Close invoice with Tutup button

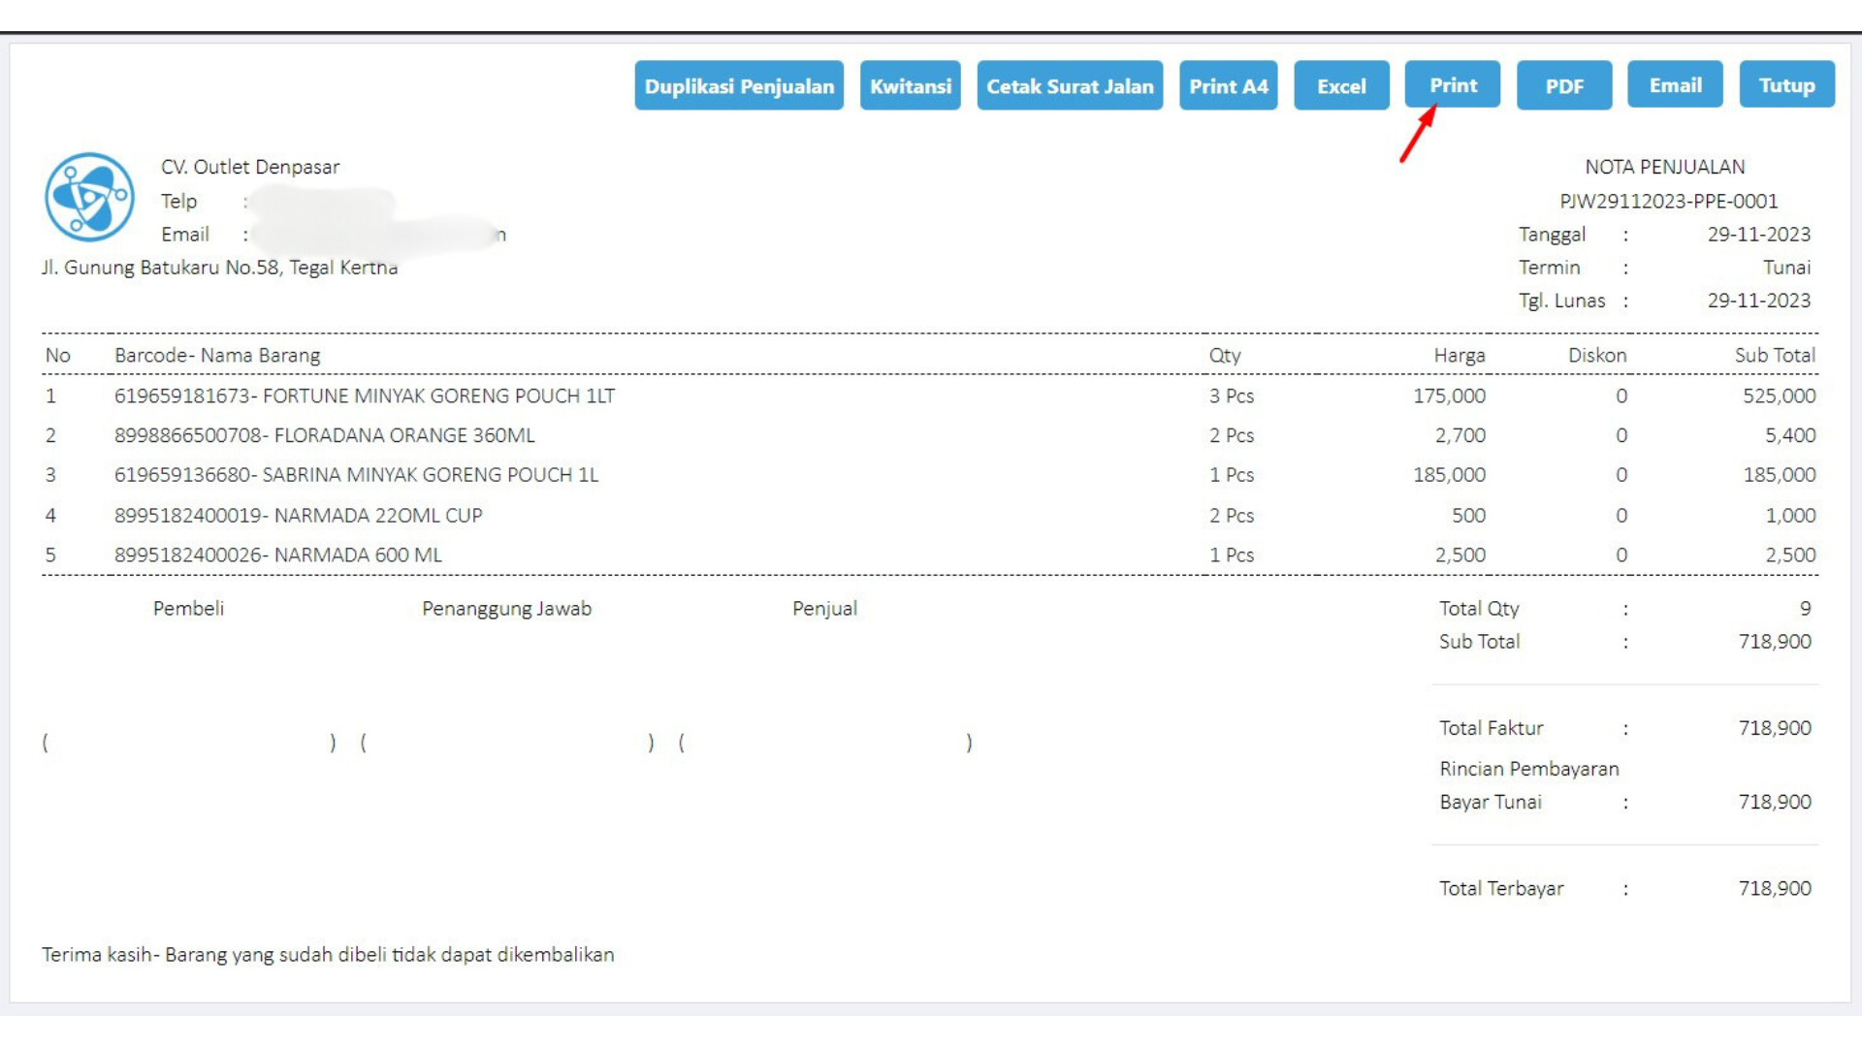tap(1786, 84)
